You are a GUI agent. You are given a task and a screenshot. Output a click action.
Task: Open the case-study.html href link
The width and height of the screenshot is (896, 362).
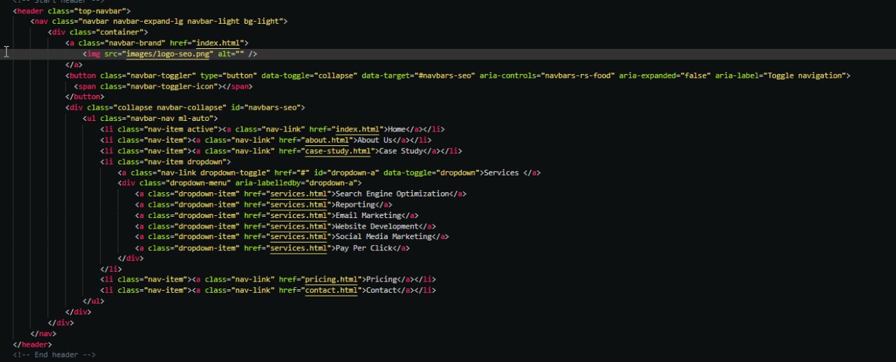[337, 151]
